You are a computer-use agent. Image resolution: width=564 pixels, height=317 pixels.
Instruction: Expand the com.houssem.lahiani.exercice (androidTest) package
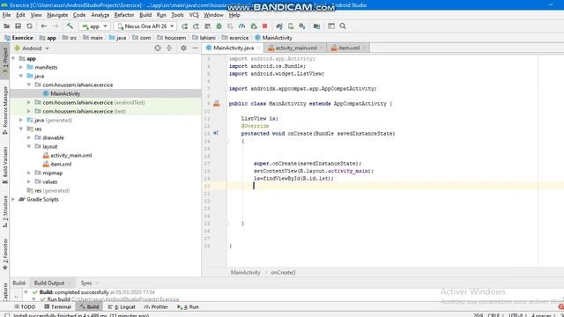tap(29, 102)
